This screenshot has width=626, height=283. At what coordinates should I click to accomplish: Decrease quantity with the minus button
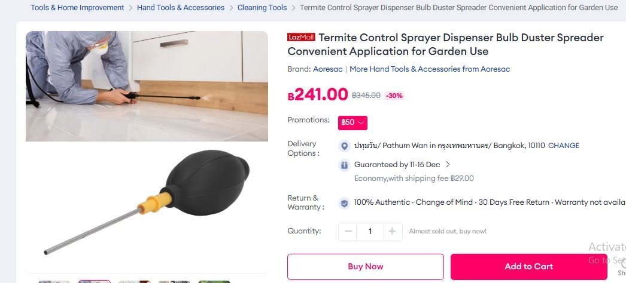348,231
